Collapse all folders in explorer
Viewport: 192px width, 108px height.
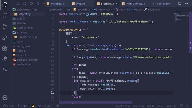[x=38, y=4]
